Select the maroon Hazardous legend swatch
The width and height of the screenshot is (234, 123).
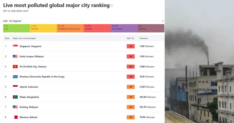coord(151,28)
